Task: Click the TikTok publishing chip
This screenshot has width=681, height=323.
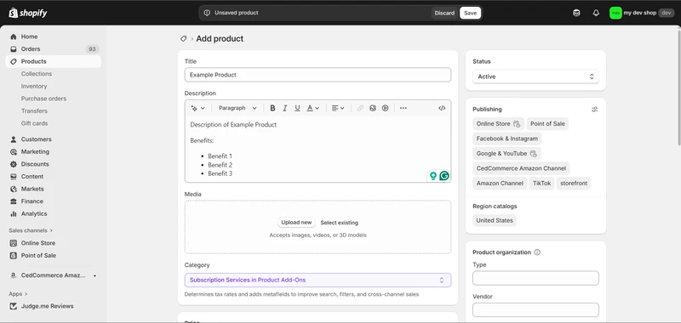Action: click(x=541, y=184)
